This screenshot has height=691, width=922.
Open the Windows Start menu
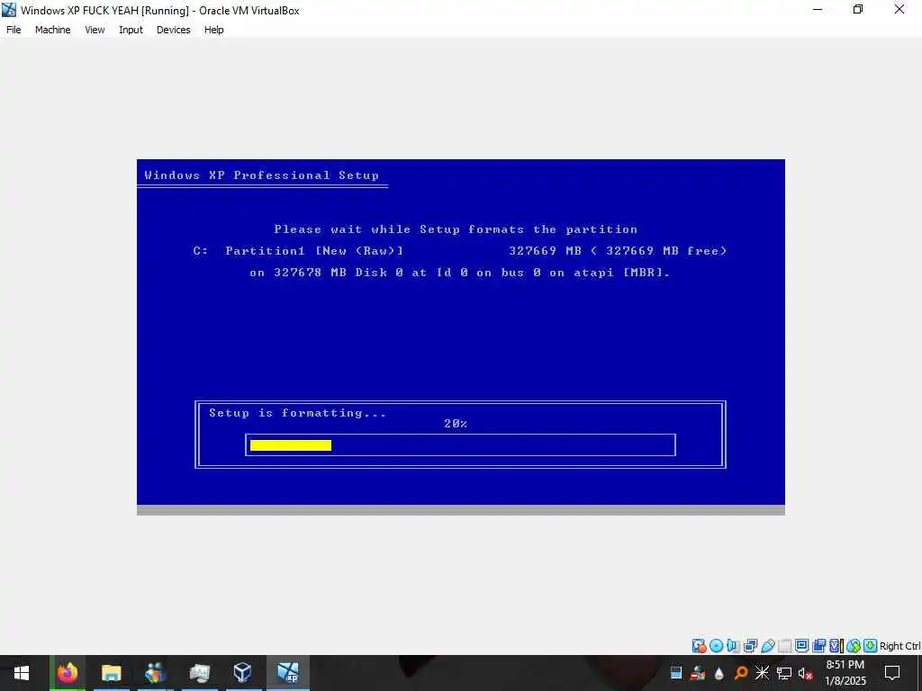click(x=22, y=673)
